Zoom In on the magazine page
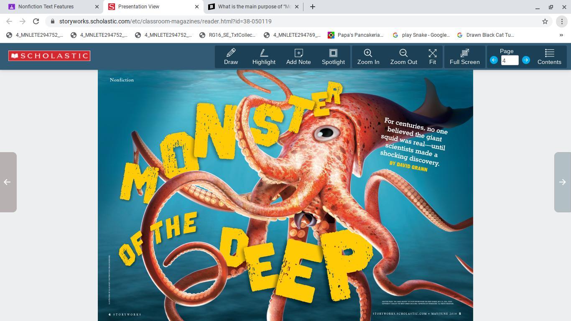 click(x=368, y=56)
